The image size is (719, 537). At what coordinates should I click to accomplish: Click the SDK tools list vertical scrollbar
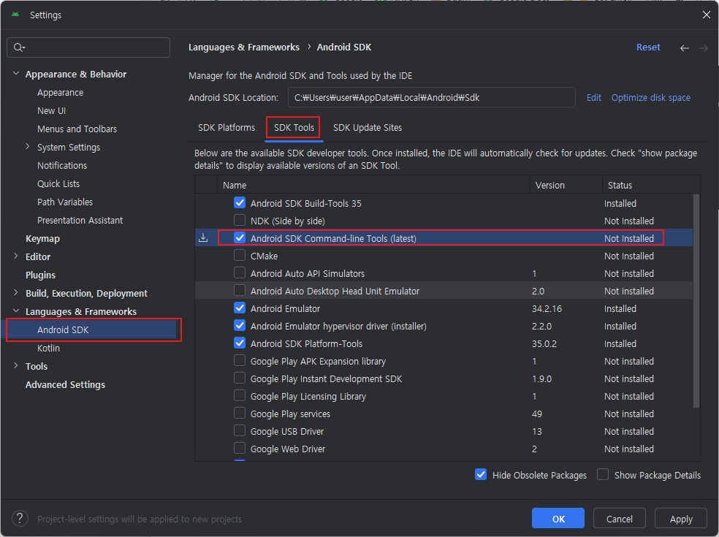click(696, 301)
